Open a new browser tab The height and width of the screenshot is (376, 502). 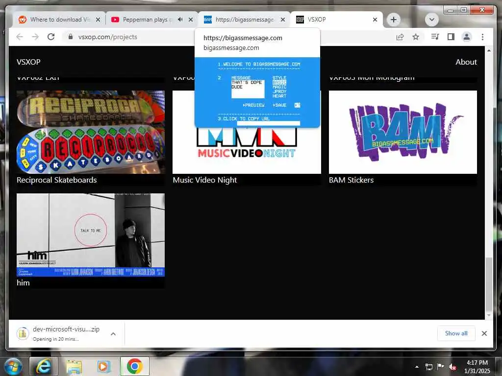click(x=394, y=20)
